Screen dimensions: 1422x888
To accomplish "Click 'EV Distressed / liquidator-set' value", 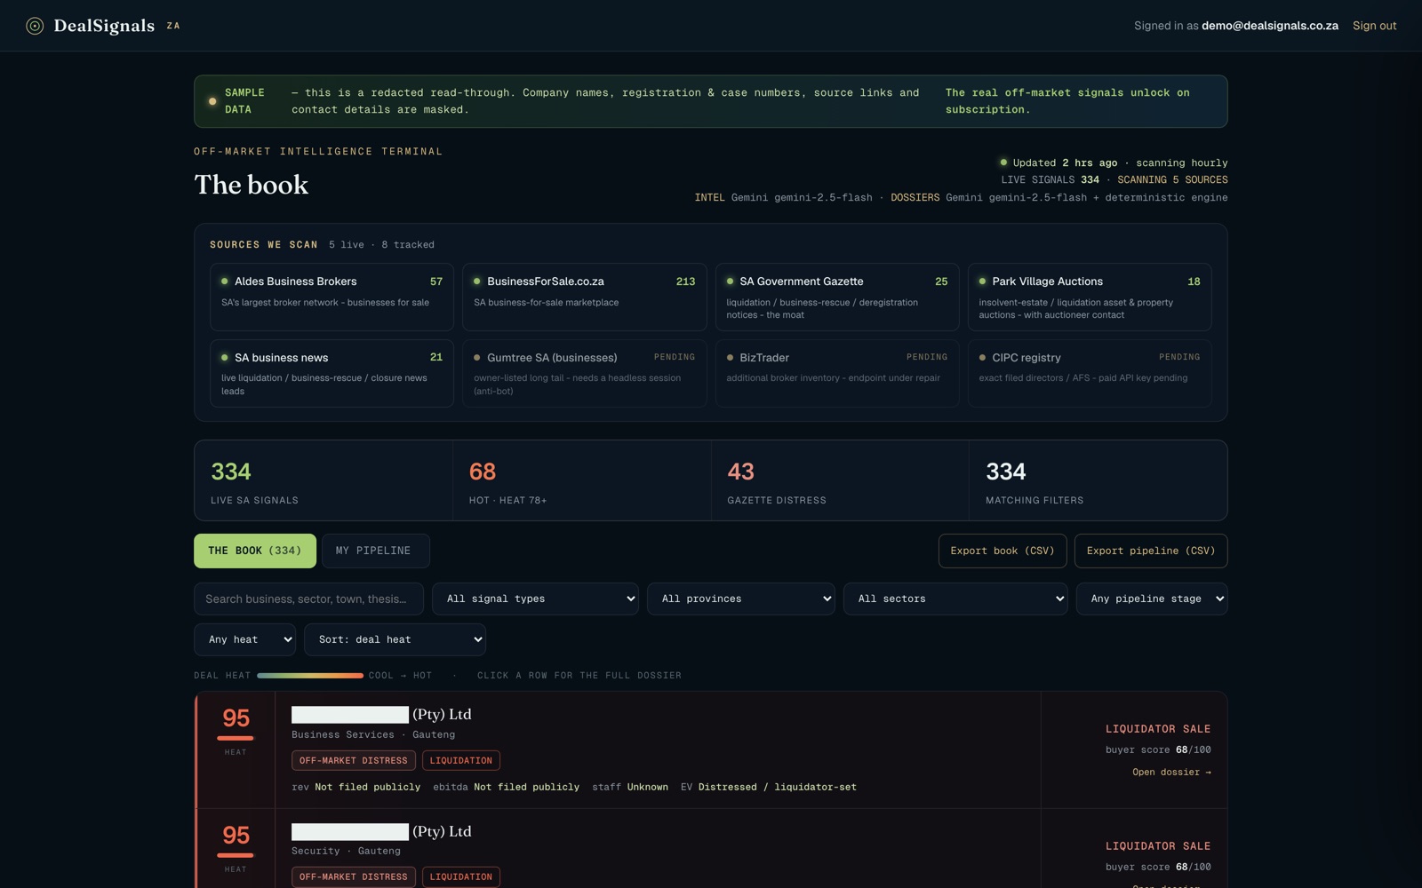I will [769, 788].
